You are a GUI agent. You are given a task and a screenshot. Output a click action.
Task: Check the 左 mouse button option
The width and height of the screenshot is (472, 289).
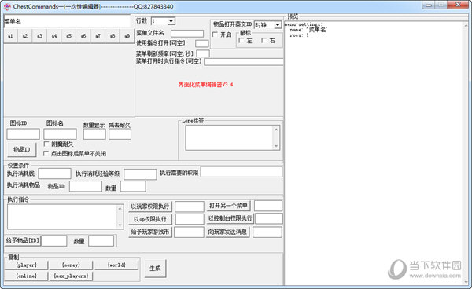242,41
